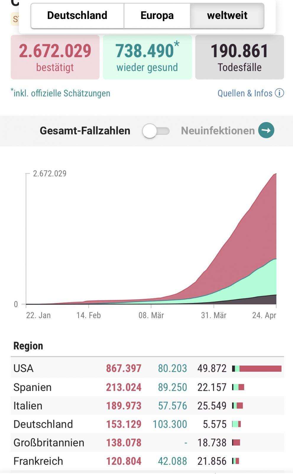Viewport: 293px width, 474px height.
Task: Select the weltweit tab
Action: [x=227, y=16]
